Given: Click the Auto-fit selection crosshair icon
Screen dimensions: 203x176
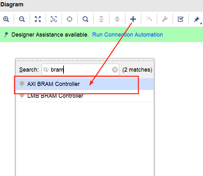Looking at the screenshot, I should (70, 19).
